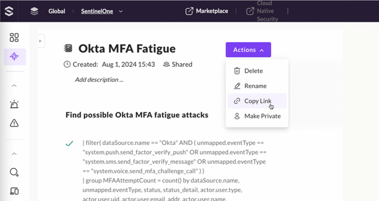
Task: Open the Marketplace link
Action: (x=207, y=11)
